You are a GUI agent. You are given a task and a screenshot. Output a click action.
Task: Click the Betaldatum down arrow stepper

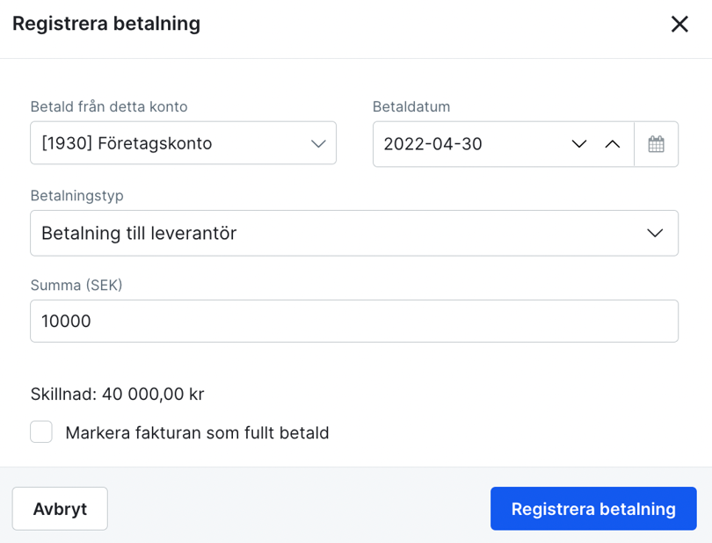pyautogui.click(x=579, y=144)
